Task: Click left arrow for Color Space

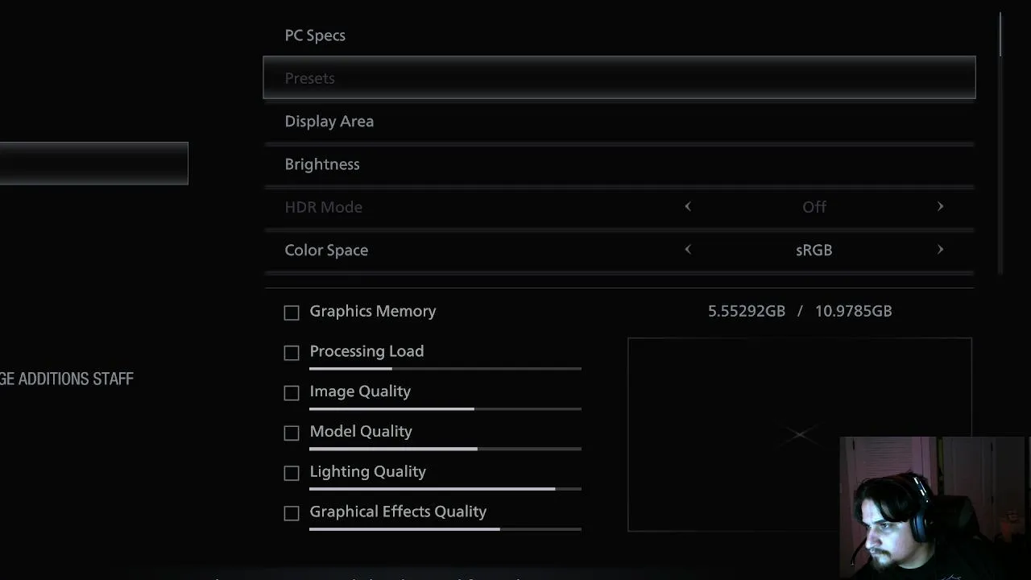Action: [688, 250]
